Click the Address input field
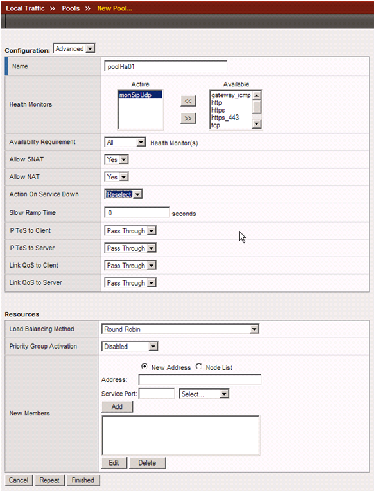 click(200, 379)
